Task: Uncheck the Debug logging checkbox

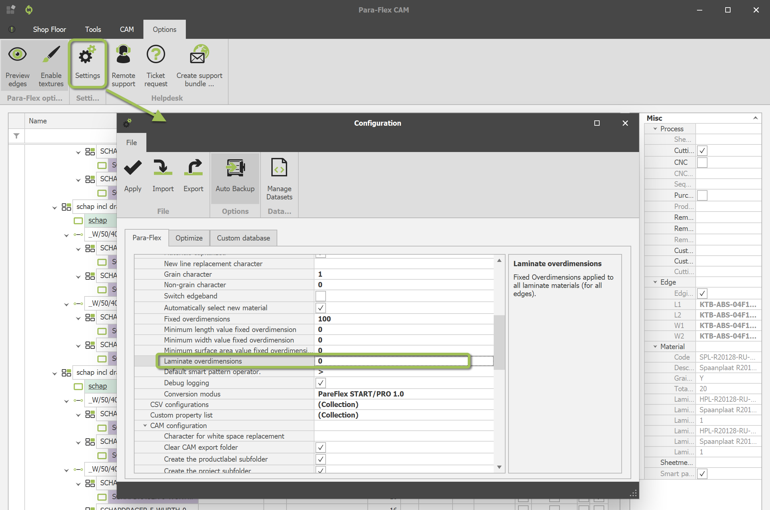Action: pos(320,383)
